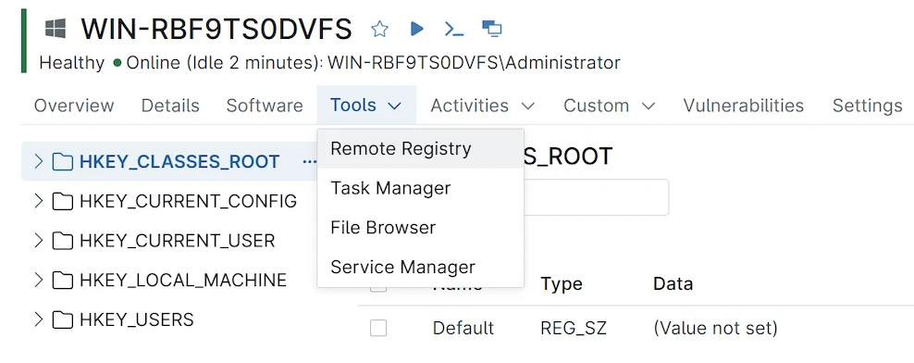Click the Online (Idle 2 minutes) status text

coord(224,62)
